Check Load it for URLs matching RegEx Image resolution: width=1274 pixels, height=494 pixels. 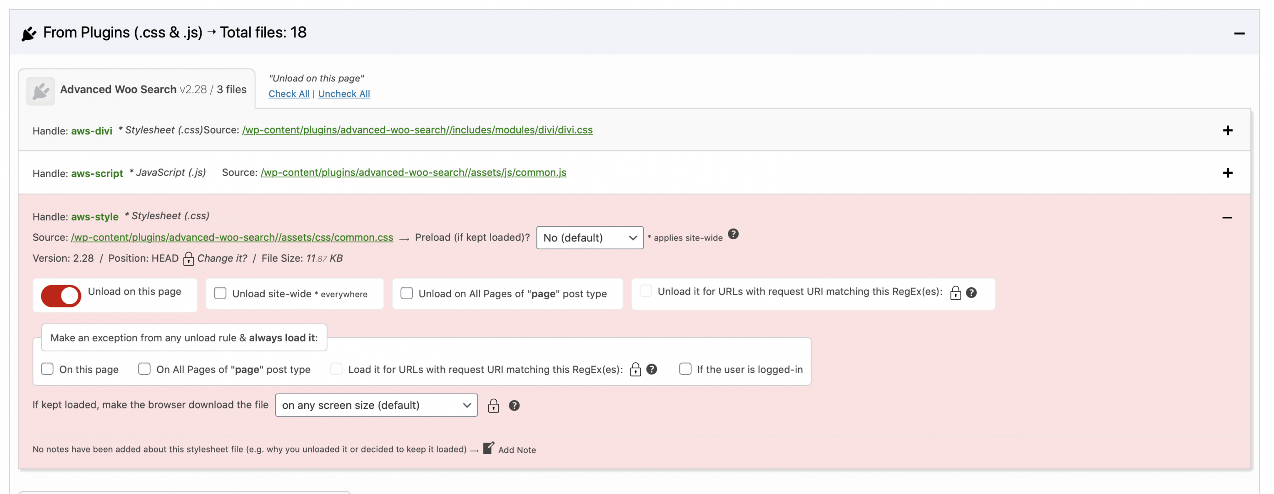tap(336, 369)
